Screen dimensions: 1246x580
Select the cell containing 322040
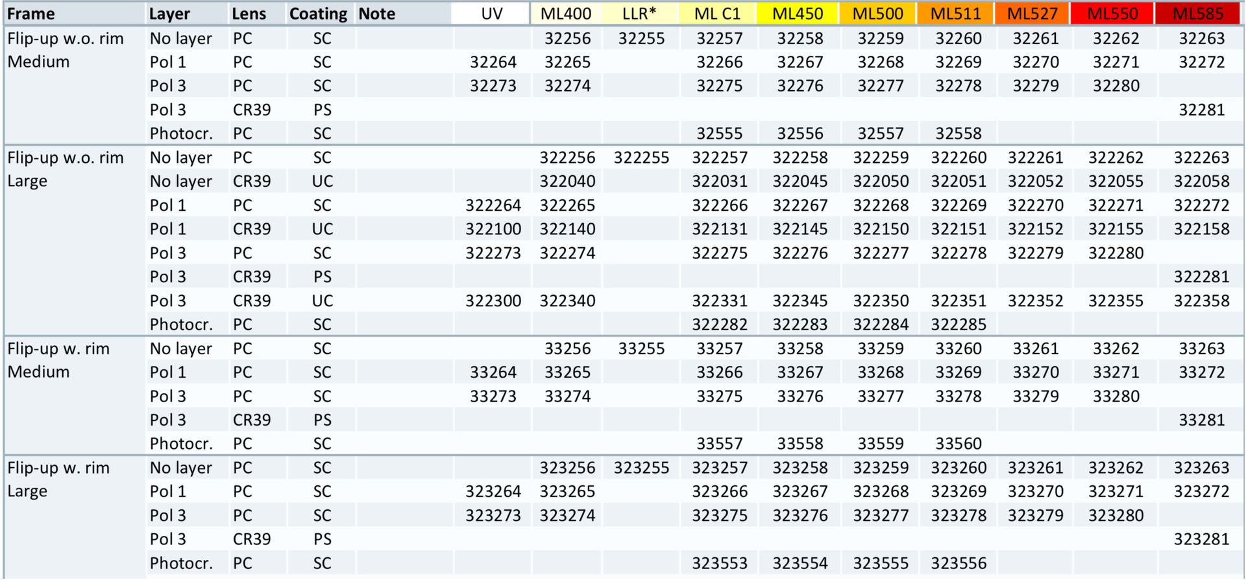pyautogui.click(x=567, y=182)
